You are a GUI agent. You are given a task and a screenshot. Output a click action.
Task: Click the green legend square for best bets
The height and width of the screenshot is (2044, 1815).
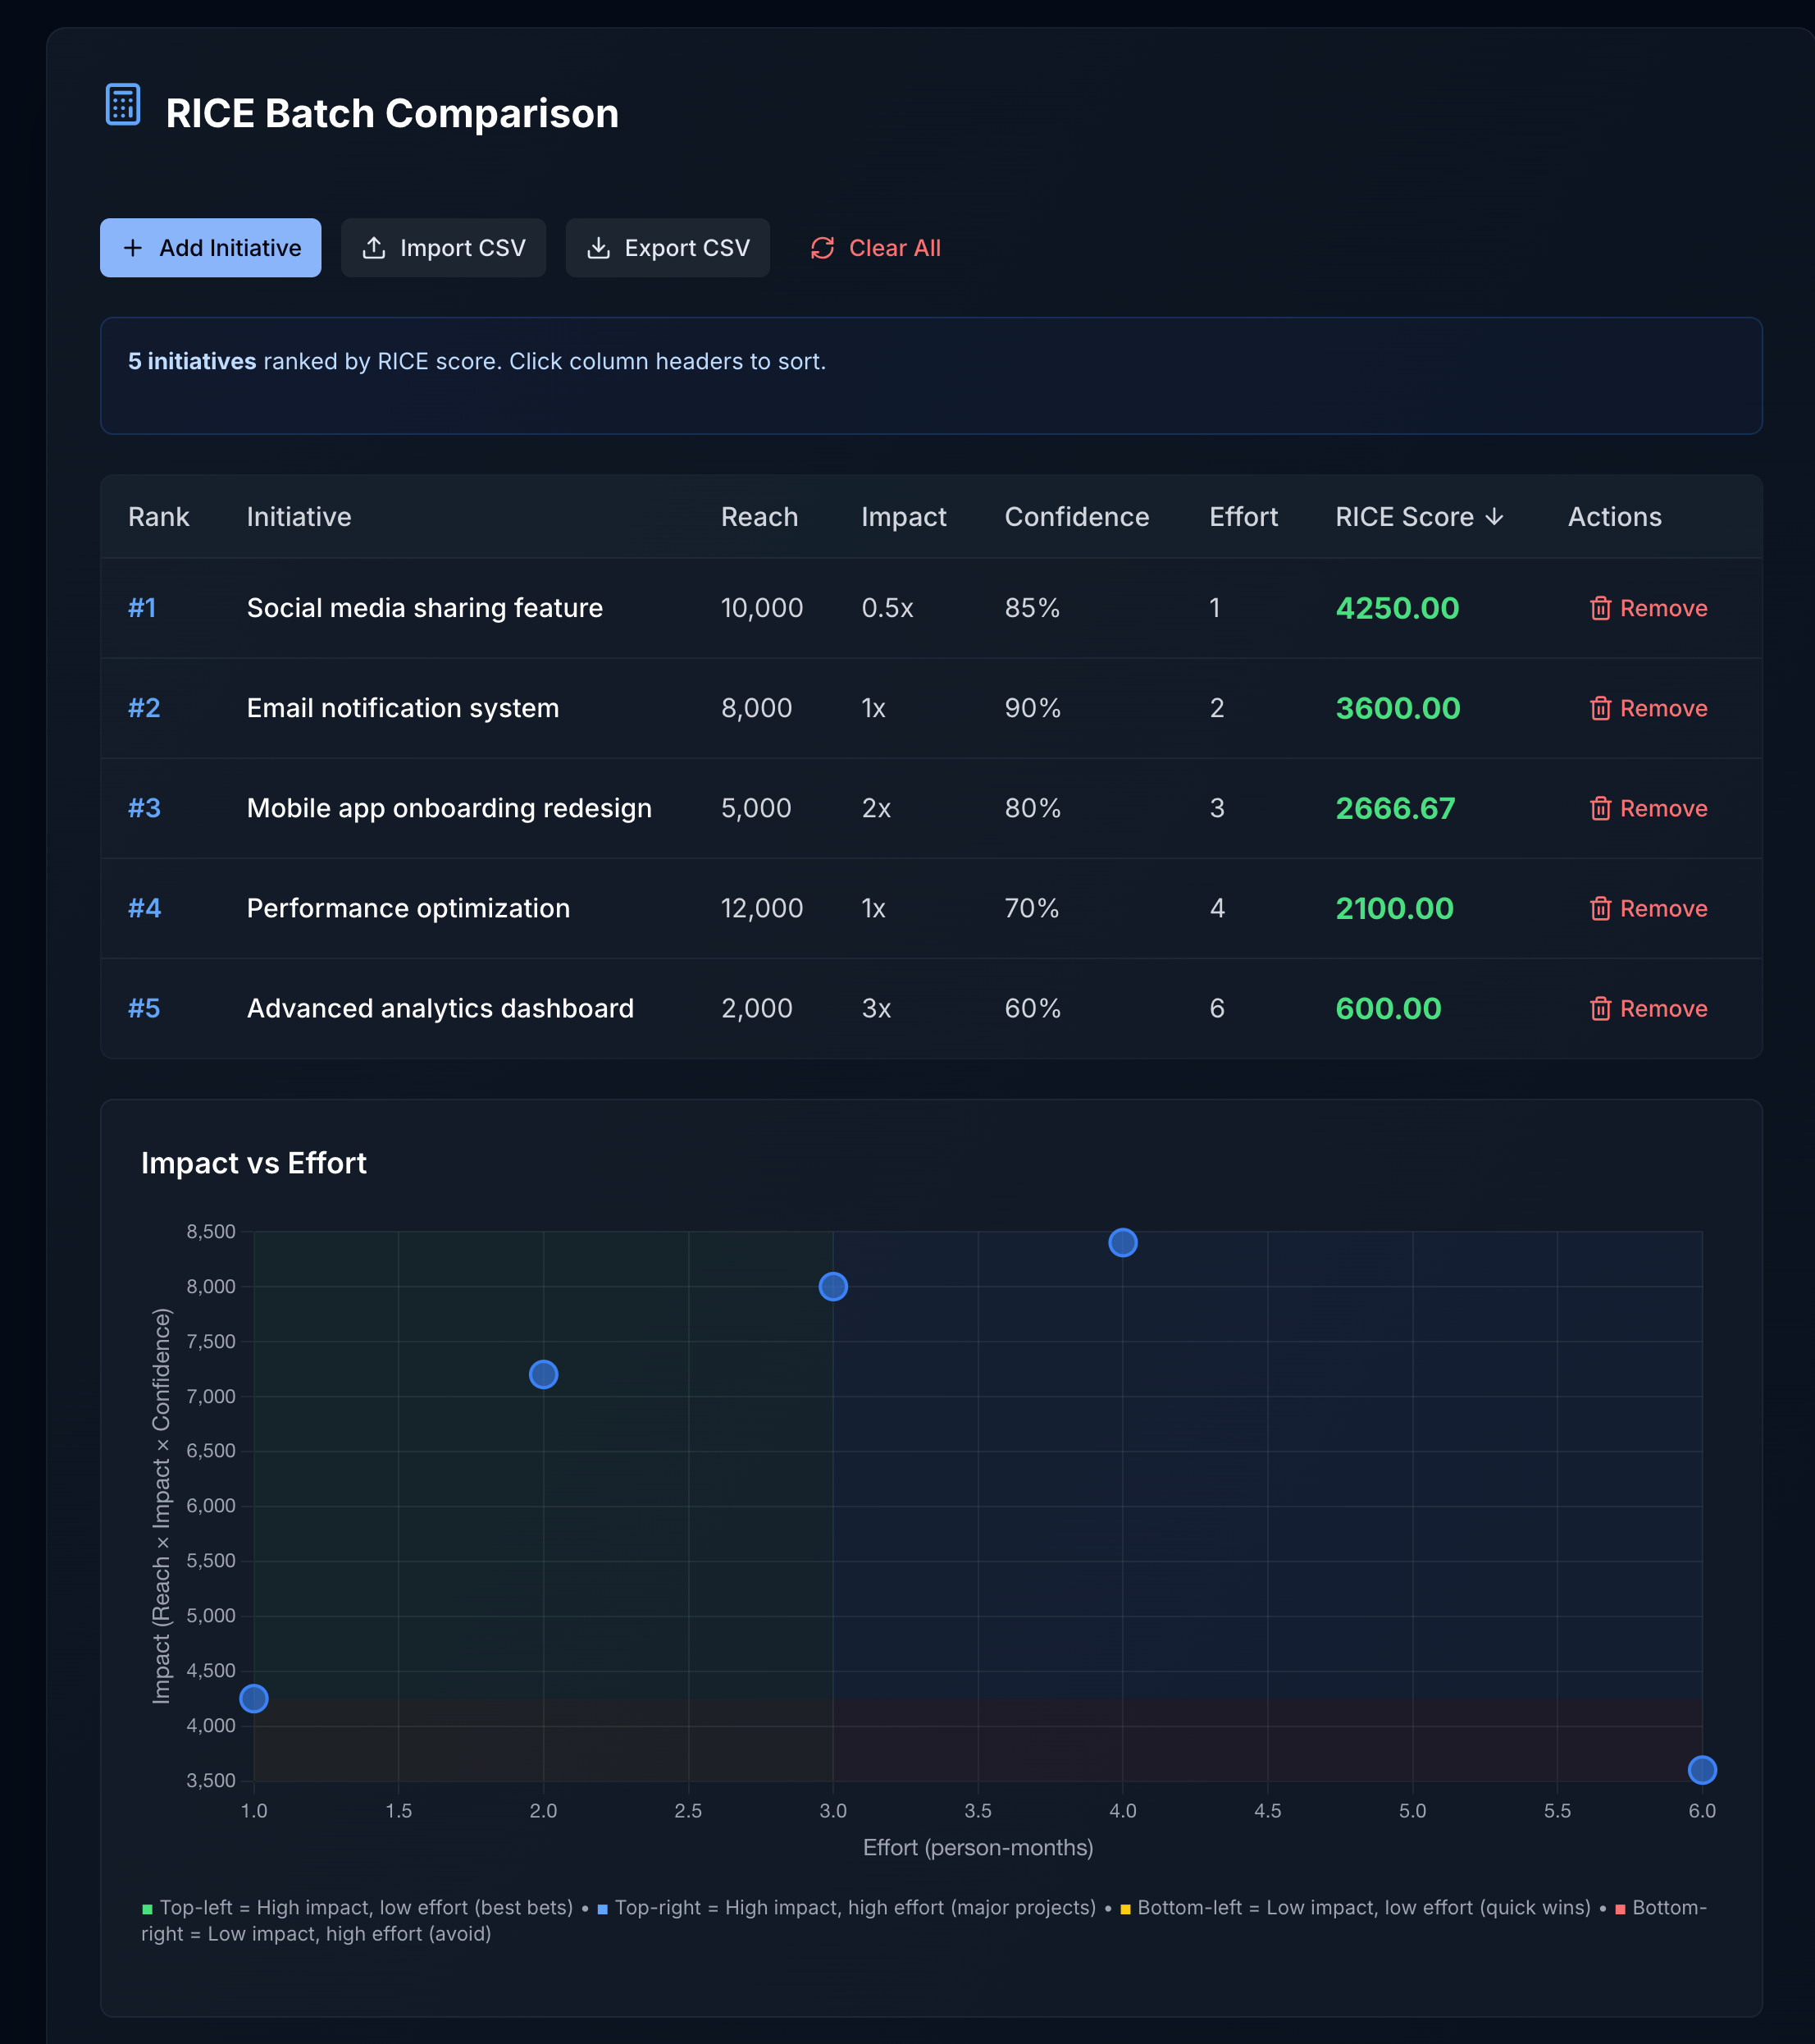[148, 1907]
